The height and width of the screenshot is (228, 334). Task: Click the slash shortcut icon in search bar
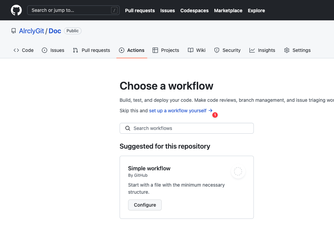[114, 11]
